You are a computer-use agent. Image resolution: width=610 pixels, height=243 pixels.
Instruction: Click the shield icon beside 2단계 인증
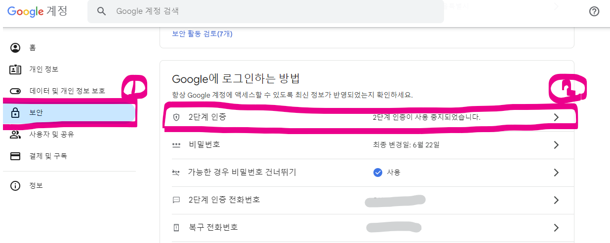[x=176, y=117]
